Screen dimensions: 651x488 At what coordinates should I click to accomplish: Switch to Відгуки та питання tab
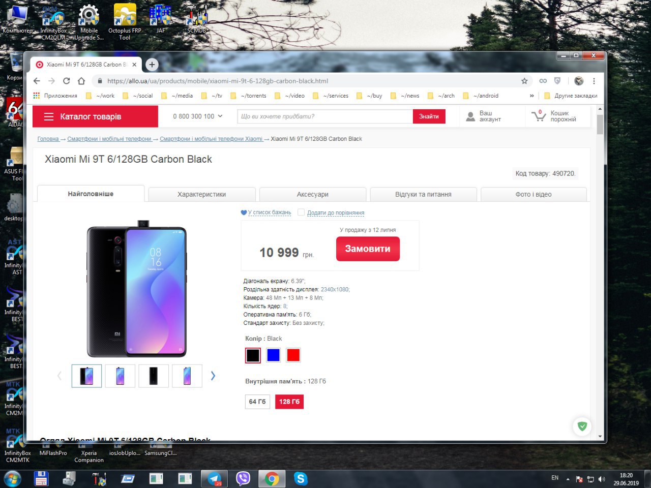click(423, 194)
